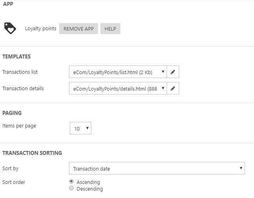The image size is (254, 198).
Task: Open HELP for the Loyalty points app
Action: [110, 29]
